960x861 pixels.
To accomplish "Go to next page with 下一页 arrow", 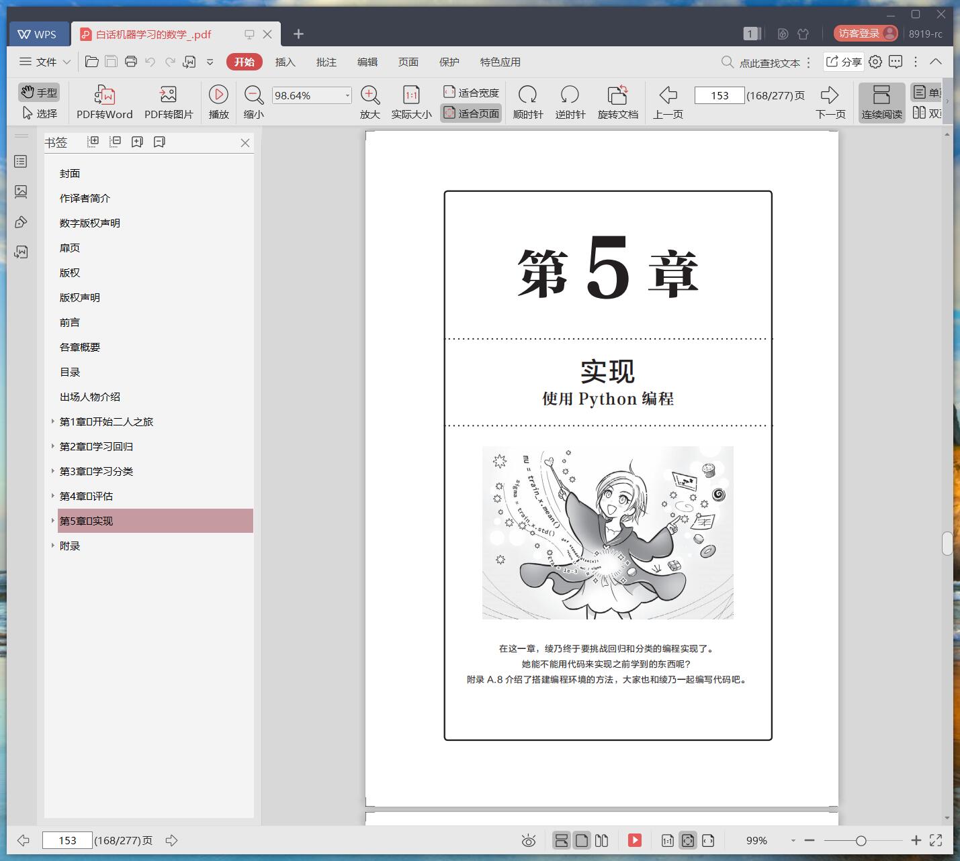I will click(830, 95).
